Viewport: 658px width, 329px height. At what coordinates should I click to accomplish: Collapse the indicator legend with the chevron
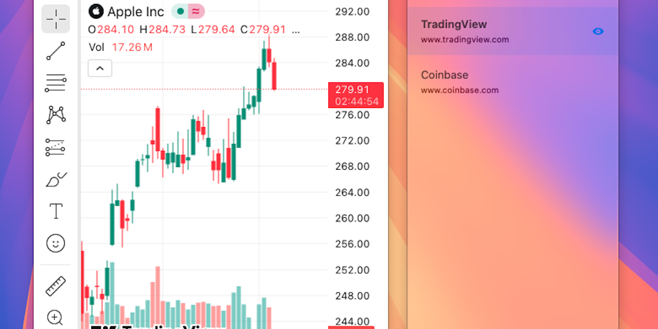[100, 67]
